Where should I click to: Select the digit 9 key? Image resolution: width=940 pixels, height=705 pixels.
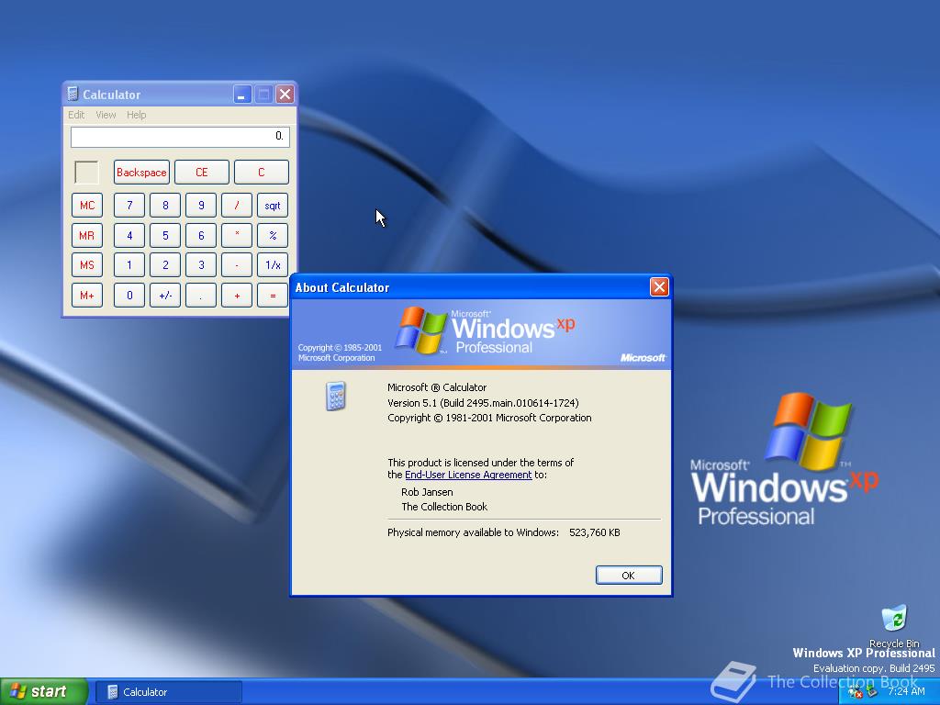pyautogui.click(x=201, y=205)
